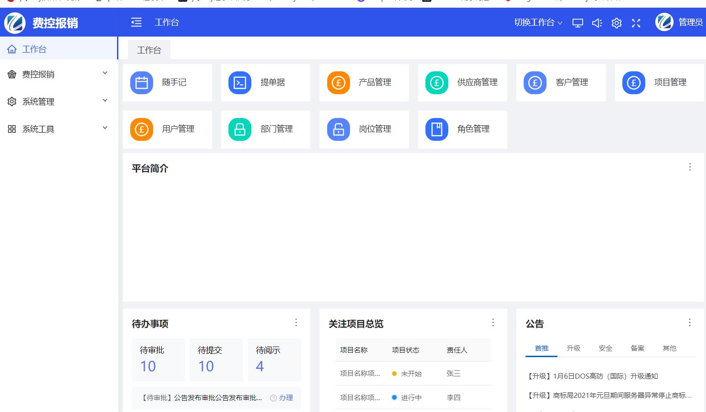Select the 工作台 sidebar menu item
Screen dimensions: 706x412
coord(58,49)
